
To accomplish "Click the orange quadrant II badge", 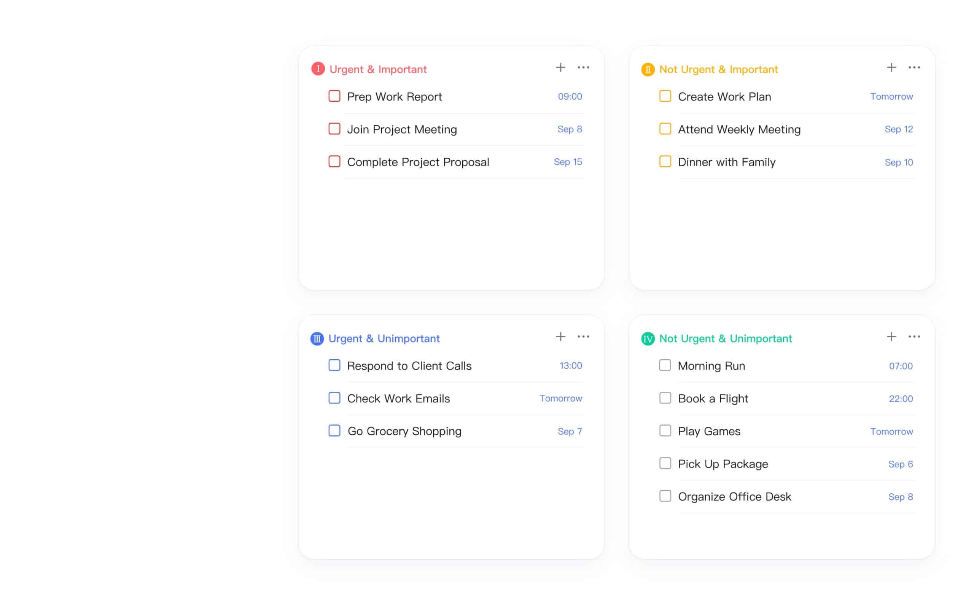I will tap(648, 69).
